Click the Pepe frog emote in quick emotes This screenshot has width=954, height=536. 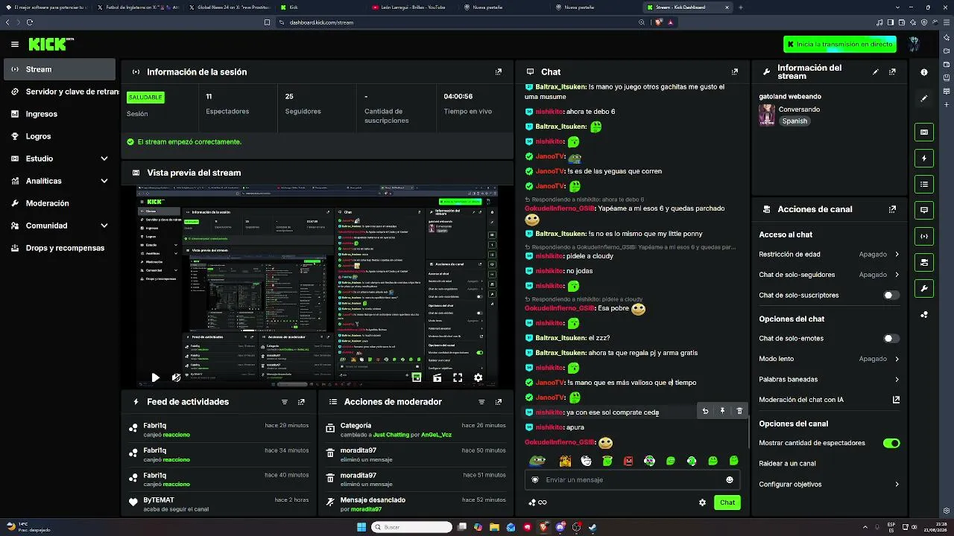[537, 461]
